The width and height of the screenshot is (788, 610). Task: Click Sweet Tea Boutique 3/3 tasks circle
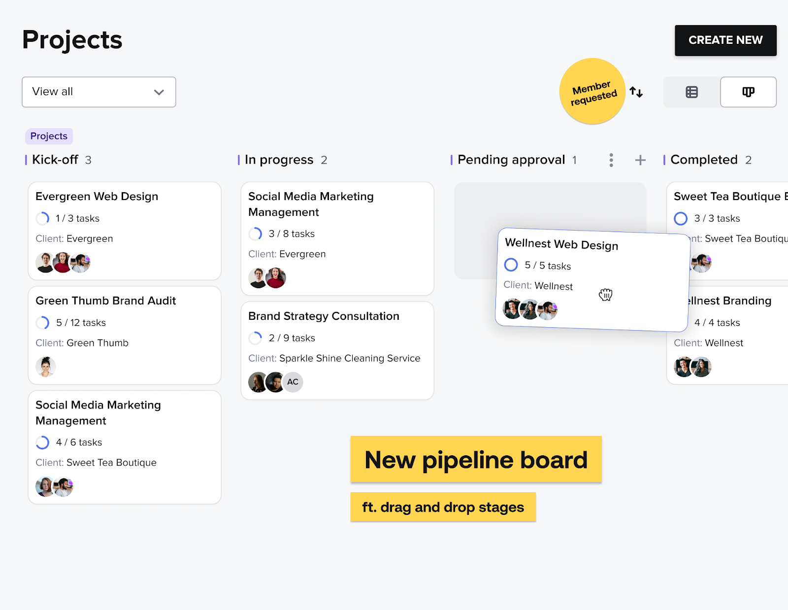tap(681, 218)
